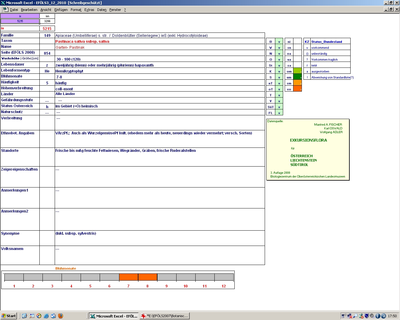Click Länder value Alle Länder
Screen dimensions: 400x320
click(65, 94)
